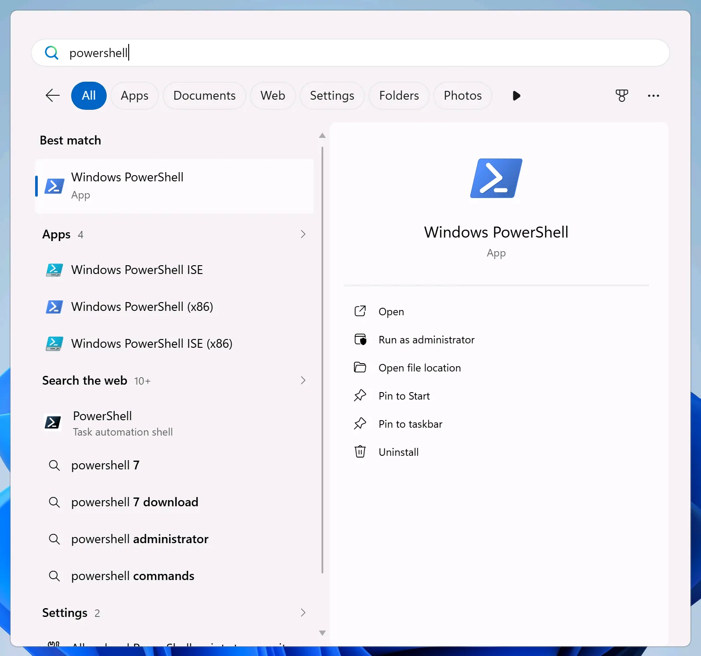Choose Open file location
The width and height of the screenshot is (701, 656).
click(x=419, y=368)
